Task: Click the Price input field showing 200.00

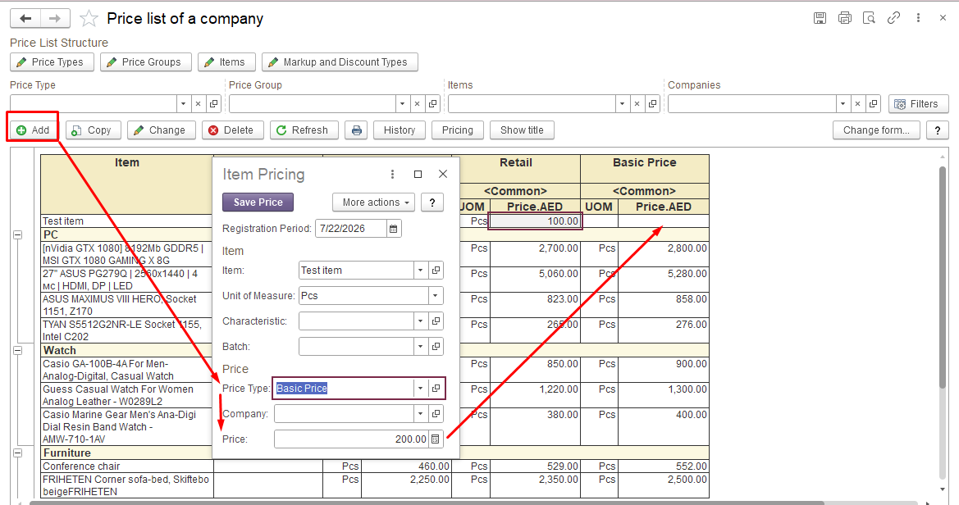Action: (351, 439)
